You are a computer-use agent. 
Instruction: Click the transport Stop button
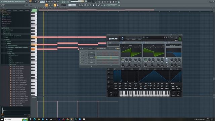(36, 2)
